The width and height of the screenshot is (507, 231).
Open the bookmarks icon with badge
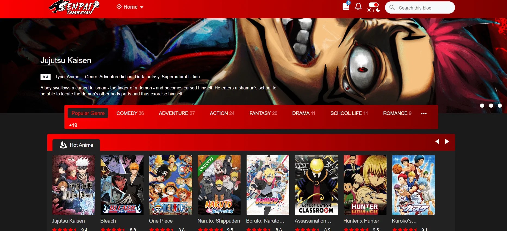click(346, 6)
